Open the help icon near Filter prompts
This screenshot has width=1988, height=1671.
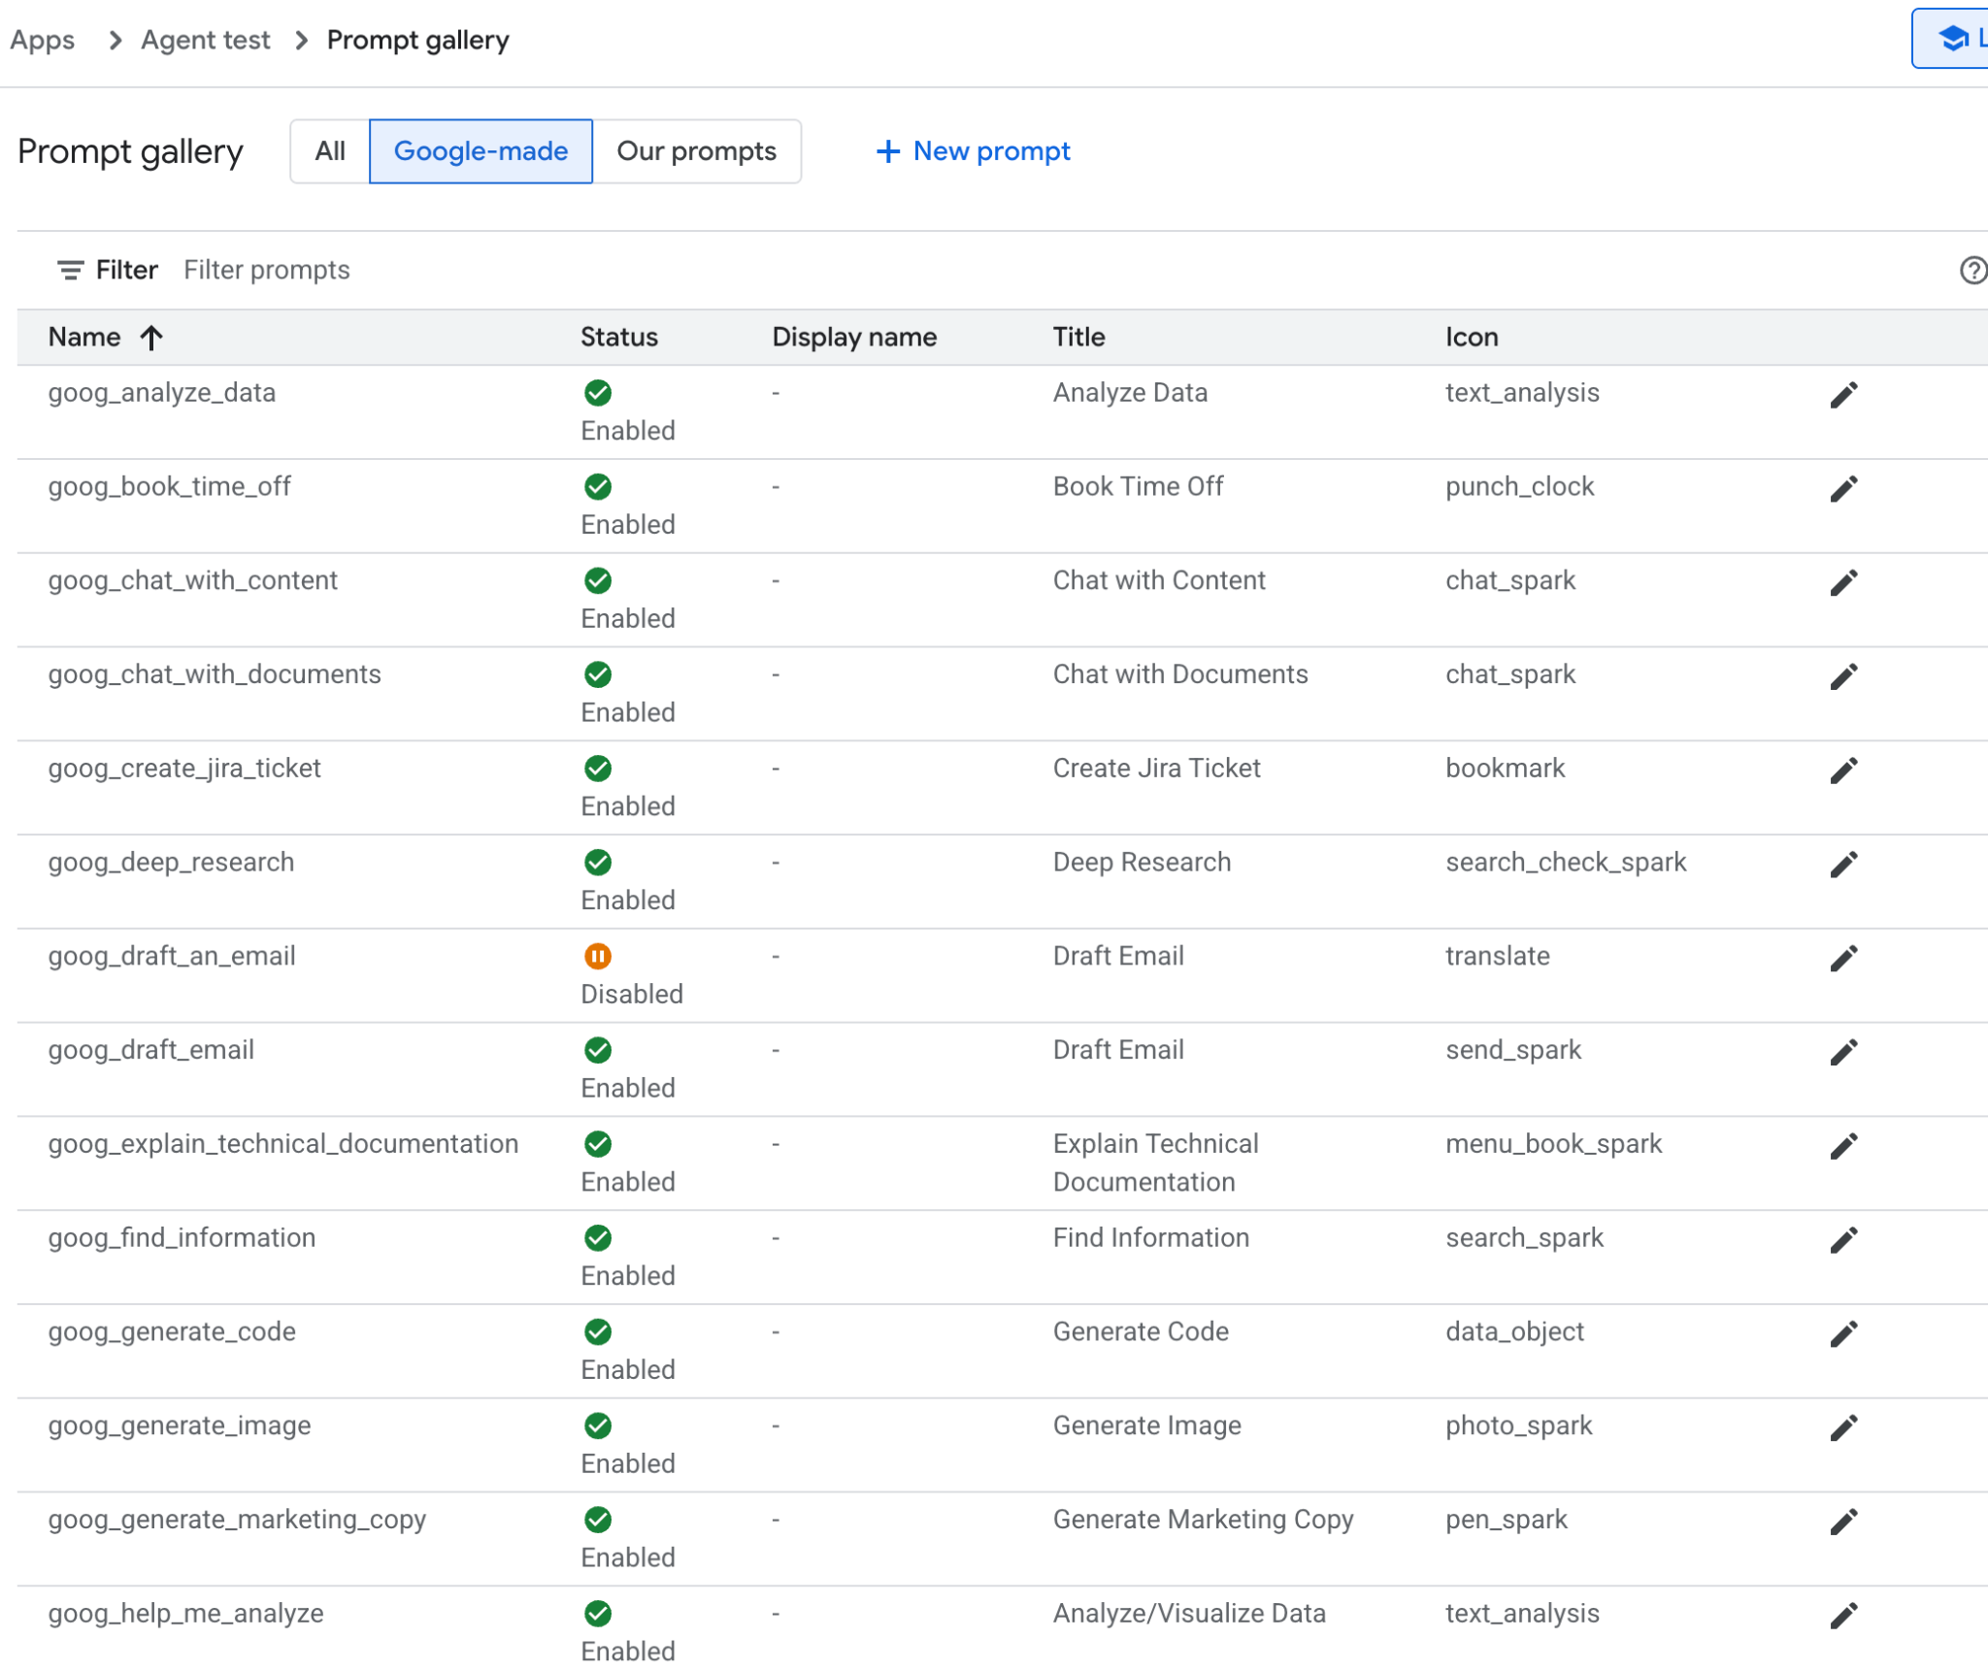(x=1971, y=270)
